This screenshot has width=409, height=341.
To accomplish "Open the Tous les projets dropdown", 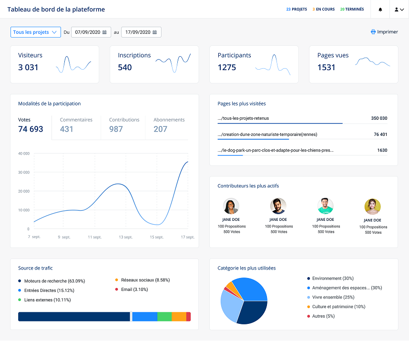I will [35, 32].
